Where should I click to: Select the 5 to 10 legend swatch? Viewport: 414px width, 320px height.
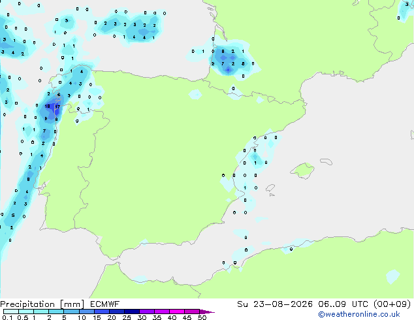[71, 312]
